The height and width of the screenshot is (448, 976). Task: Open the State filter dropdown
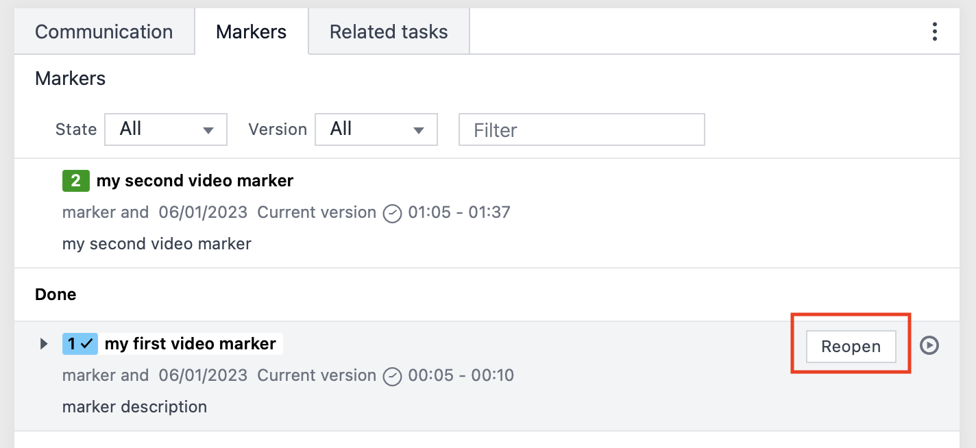(x=165, y=129)
